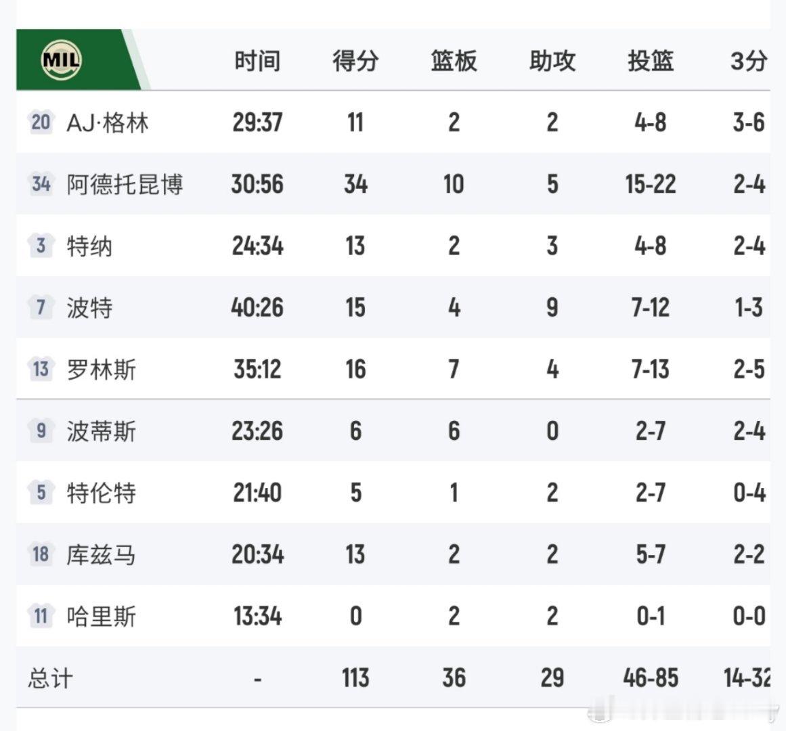Click the 3分 column header
This screenshot has height=731, width=786.
[748, 61]
